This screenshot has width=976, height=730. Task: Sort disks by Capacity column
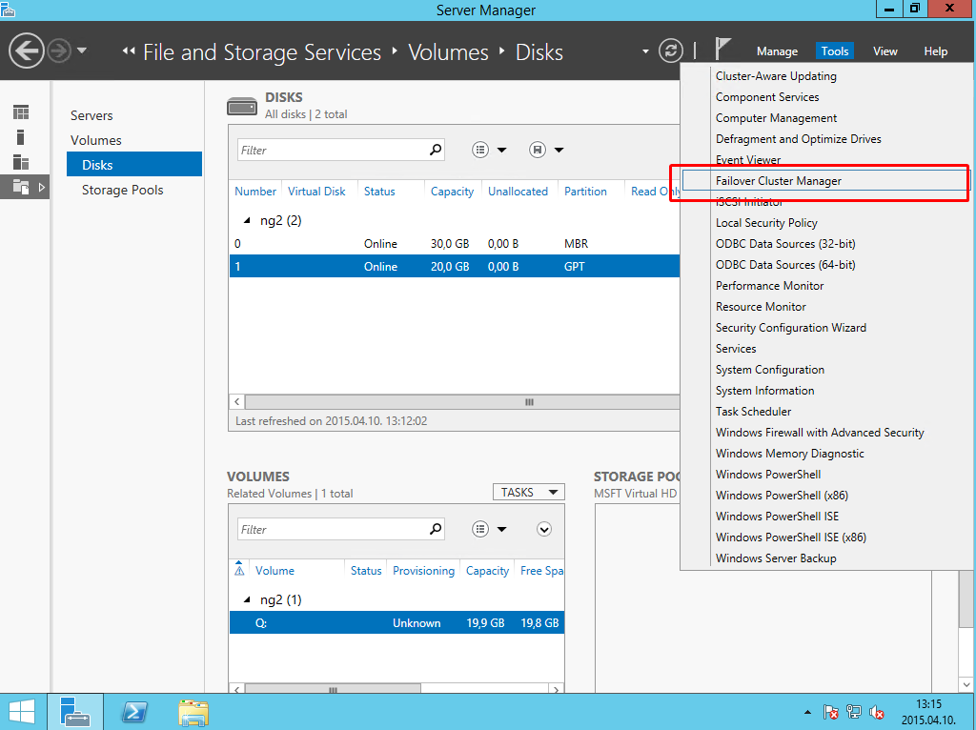(452, 192)
